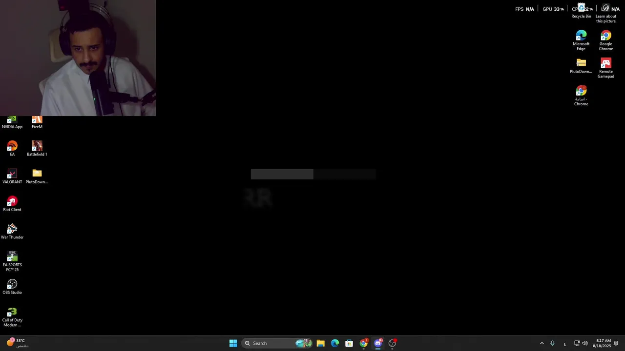Select the Recycle Bin desktop icon

click(581, 11)
